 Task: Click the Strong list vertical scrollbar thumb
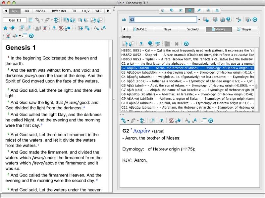pyautogui.click(x=256, y=86)
